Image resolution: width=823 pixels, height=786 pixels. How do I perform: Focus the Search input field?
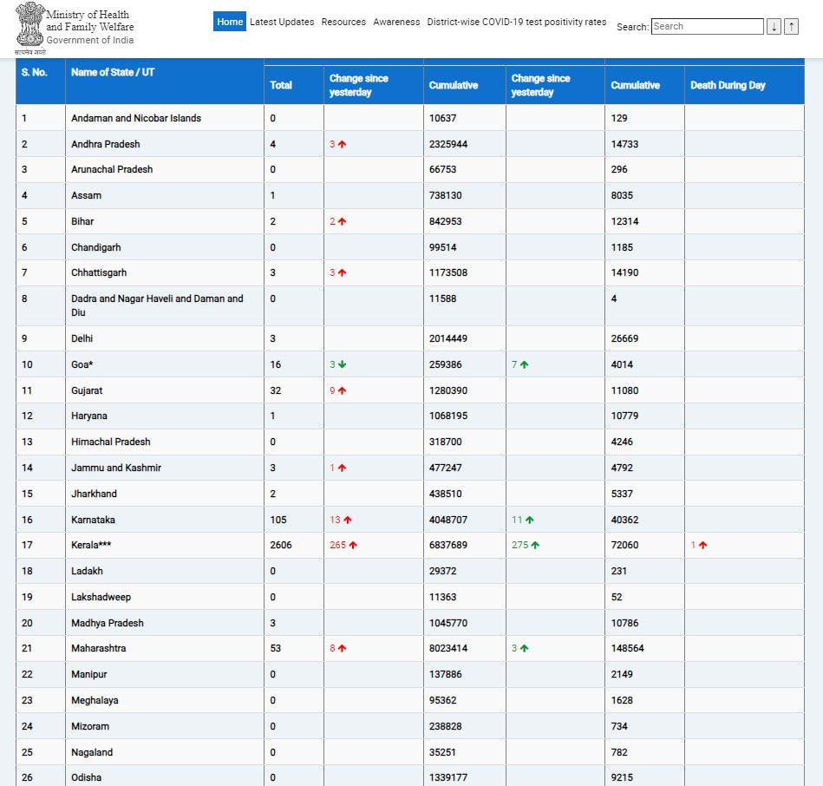tap(708, 26)
